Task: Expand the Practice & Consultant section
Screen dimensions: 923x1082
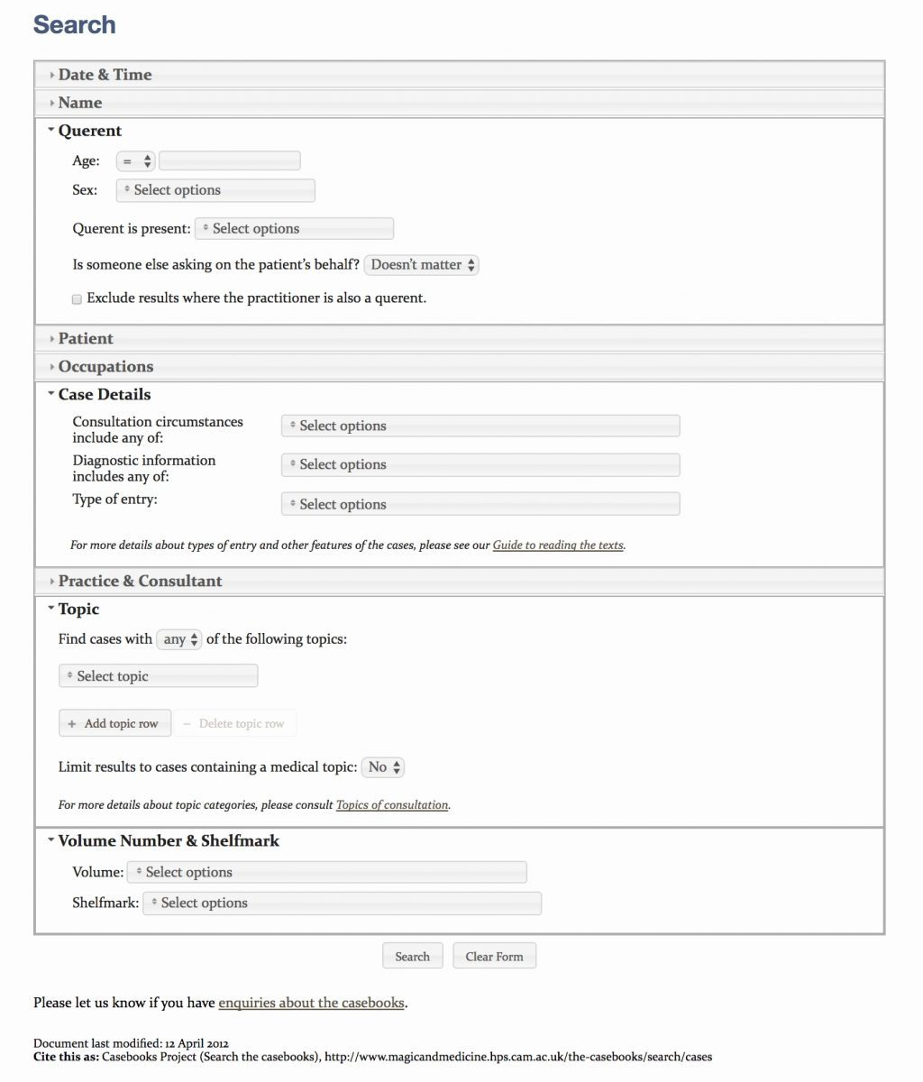Action: (140, 582)
